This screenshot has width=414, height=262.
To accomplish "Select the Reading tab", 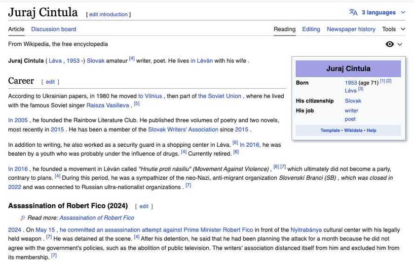I will pyautogui.click(x=285, y=29).
